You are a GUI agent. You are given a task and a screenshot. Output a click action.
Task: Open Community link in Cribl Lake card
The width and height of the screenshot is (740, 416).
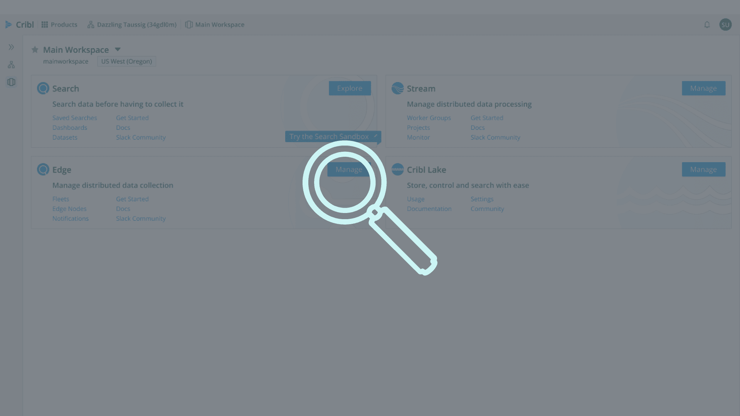click(x=487, y=209)
